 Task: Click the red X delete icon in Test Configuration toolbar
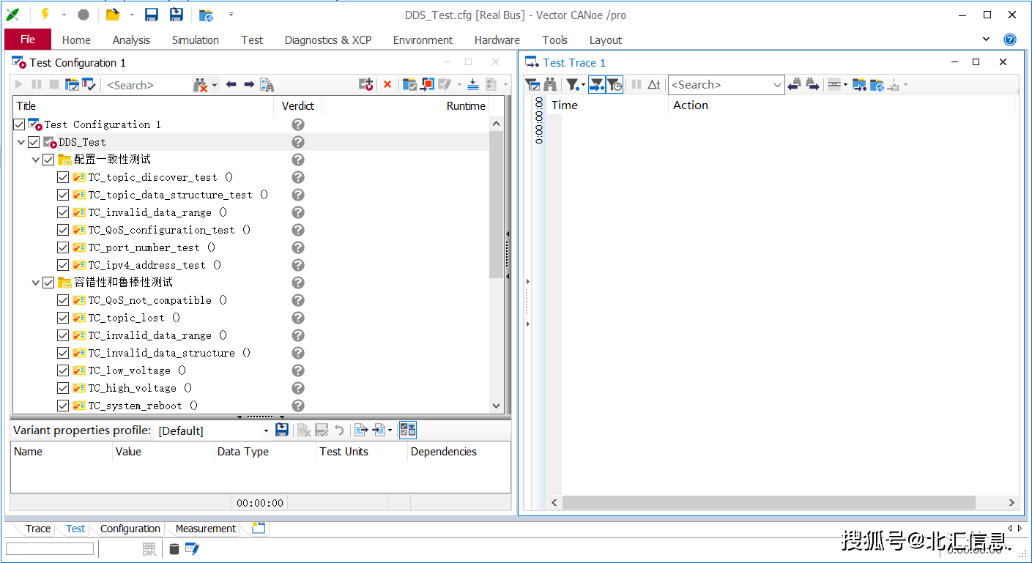coord(387,85)
